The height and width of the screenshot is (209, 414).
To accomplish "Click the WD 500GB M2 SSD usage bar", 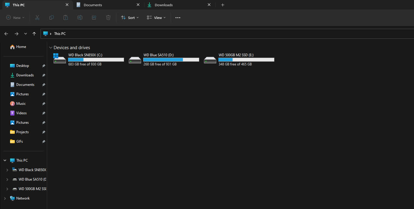I will pos(246,60).
